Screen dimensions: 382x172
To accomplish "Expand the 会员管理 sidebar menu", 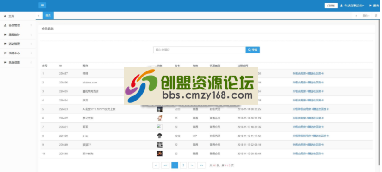I will [x=18, y=25].
